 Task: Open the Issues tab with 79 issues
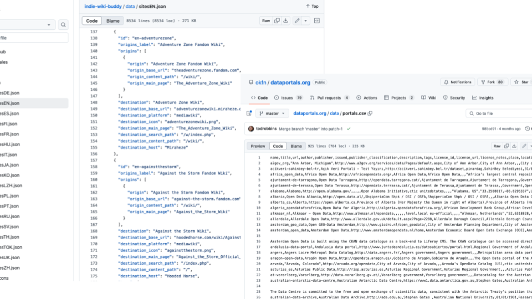288,97
